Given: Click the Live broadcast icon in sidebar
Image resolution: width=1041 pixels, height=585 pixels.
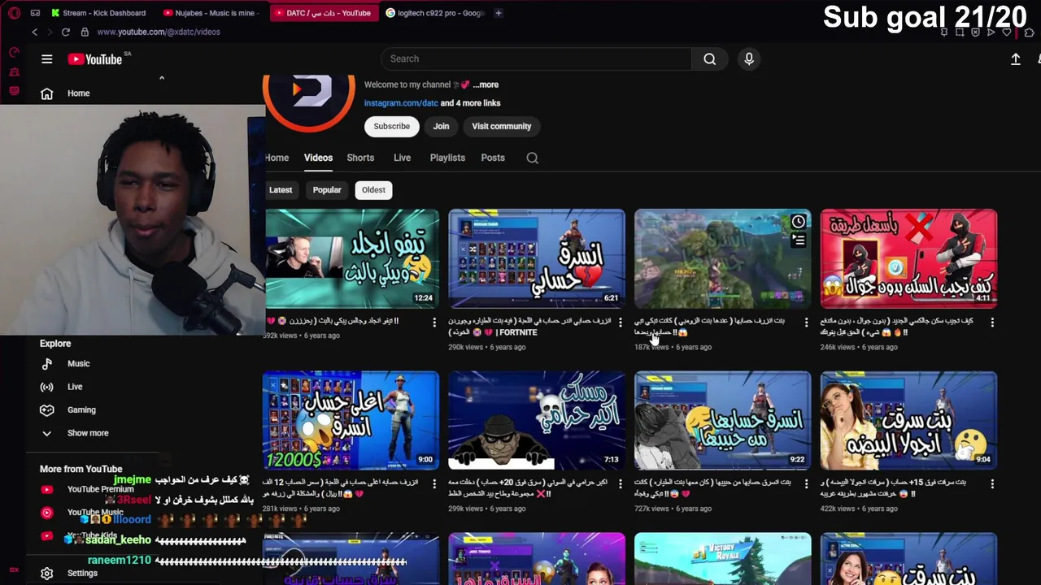Looking at the screenshot, I should [x=47, y=387].
